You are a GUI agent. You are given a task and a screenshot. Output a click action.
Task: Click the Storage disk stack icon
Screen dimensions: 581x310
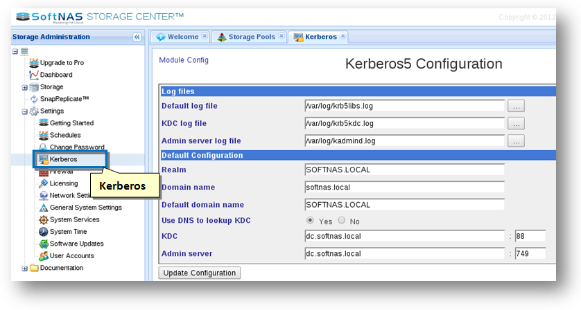(34, 87)
